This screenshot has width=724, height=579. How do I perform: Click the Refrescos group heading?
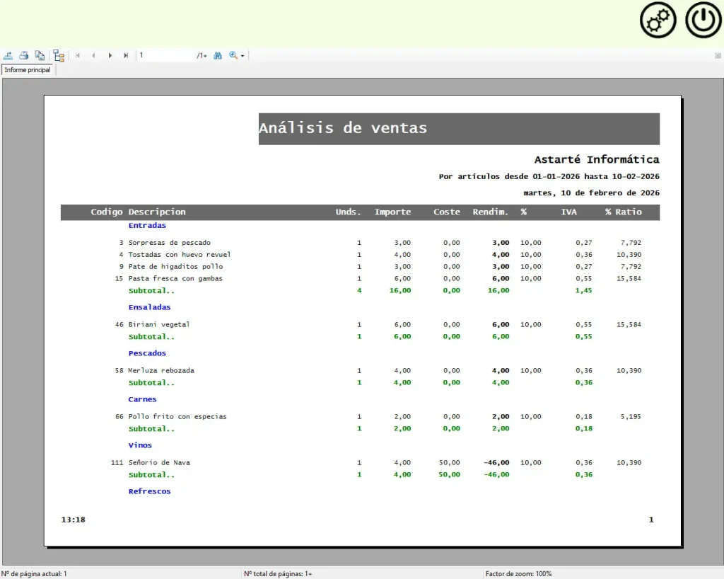click(x=149, y=491)
